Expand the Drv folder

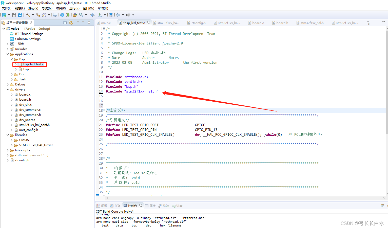tap(12, 74)
